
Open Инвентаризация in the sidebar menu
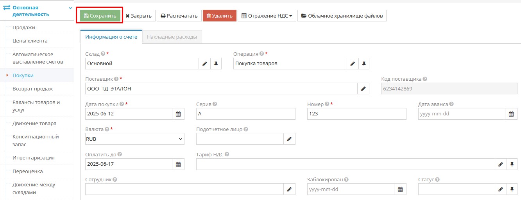33,158
